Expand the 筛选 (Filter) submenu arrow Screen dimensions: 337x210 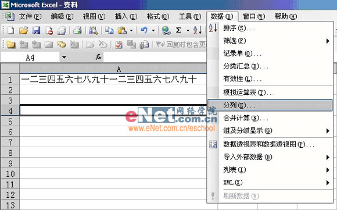tap(328, 41)
